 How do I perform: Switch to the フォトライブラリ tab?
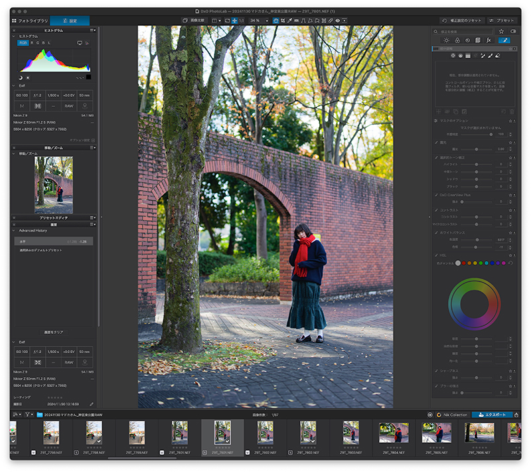[x=30, y=21]
